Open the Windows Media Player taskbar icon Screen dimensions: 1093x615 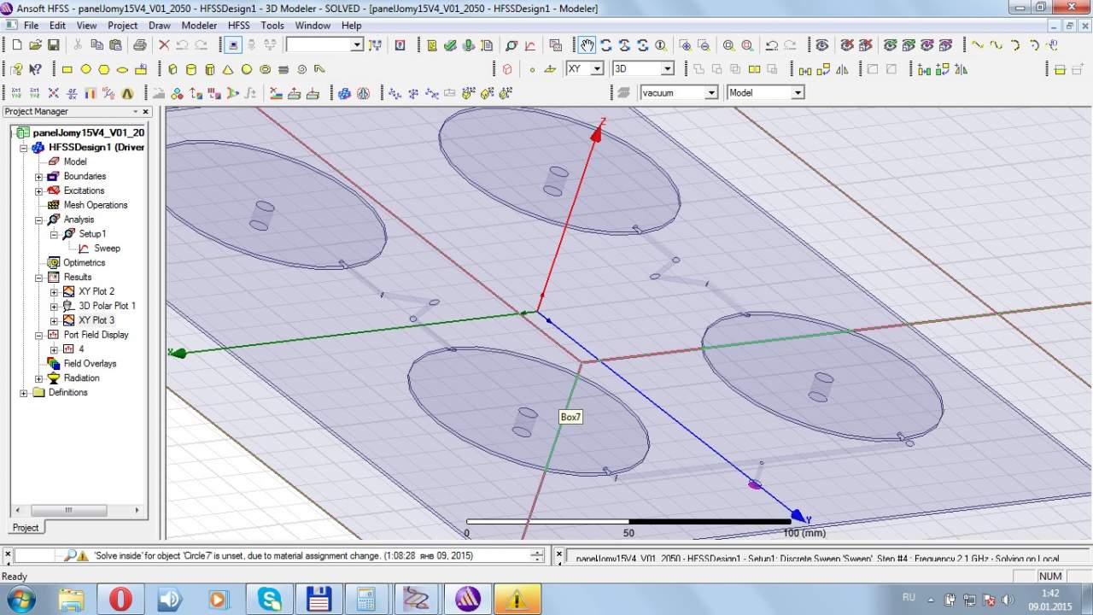click(219, 599)
